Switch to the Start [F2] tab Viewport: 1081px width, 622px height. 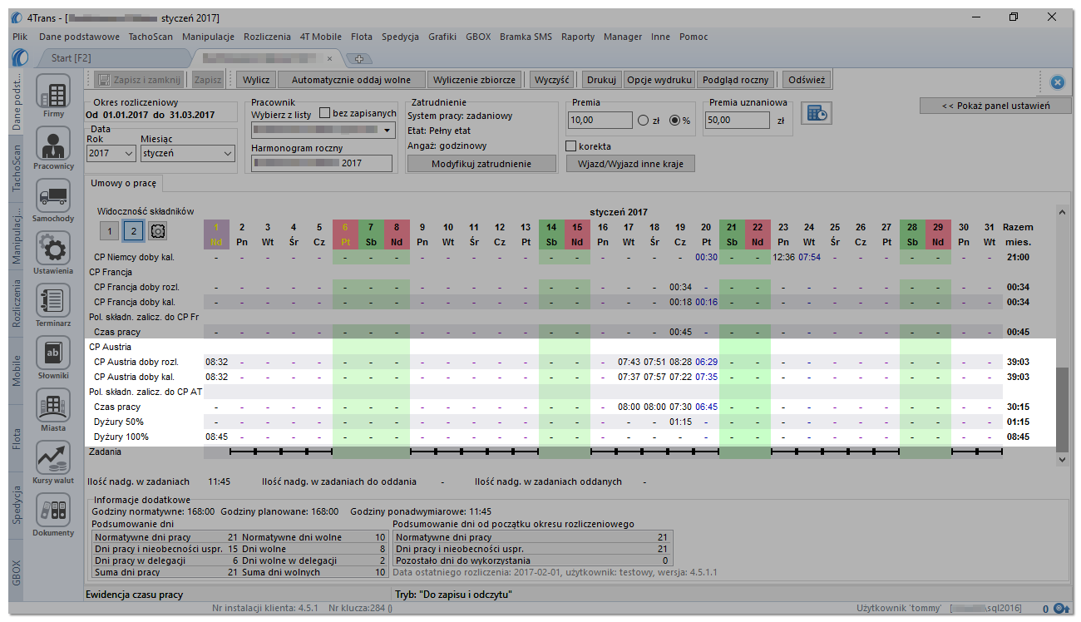coord(71,58)
